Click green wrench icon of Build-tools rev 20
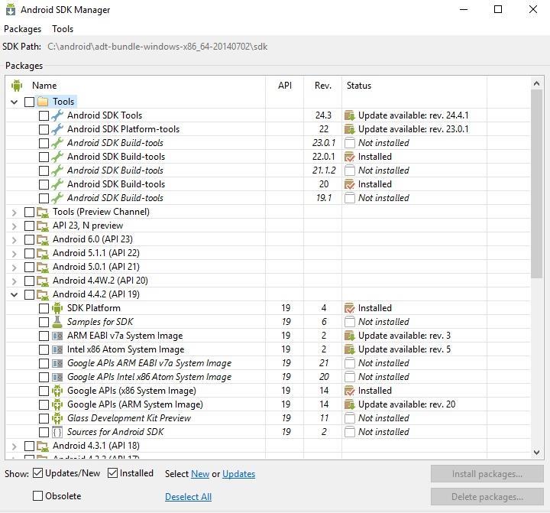The height and width of the screenshot is (513, 550). pyautogui.click(x=57, y=184)
